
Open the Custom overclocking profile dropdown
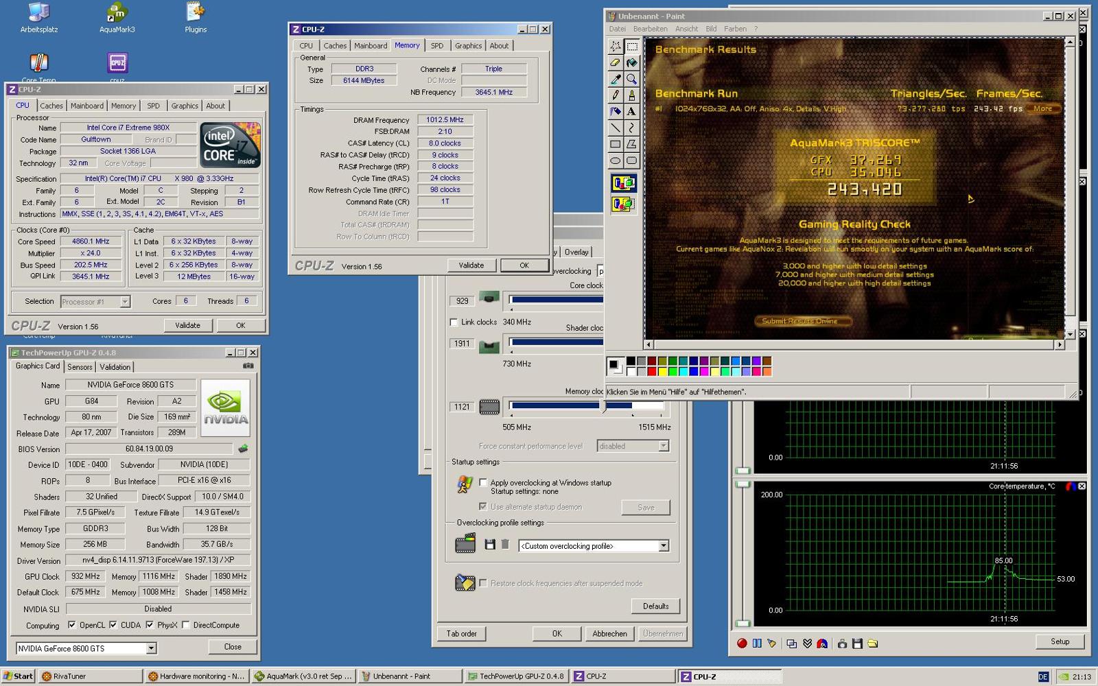(664, 546)
